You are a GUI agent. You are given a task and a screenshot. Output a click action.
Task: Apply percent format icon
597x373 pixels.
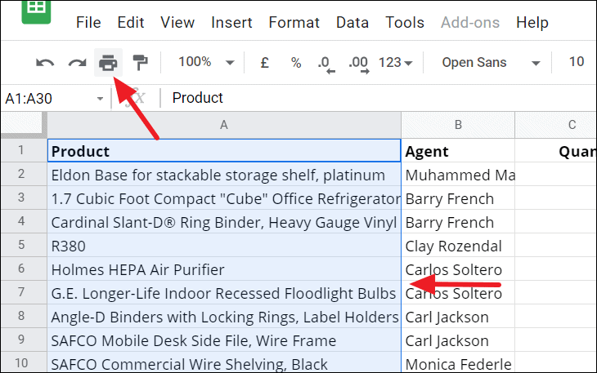pyautogui.click(x=296, y=63)
